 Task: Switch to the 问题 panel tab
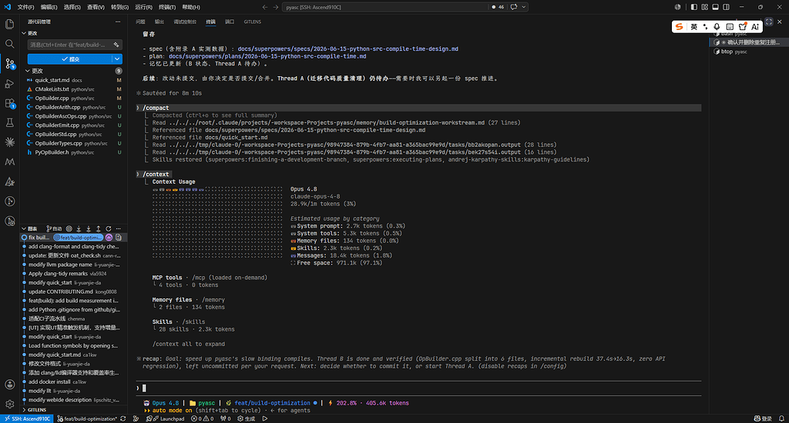(x=140, y=22)
